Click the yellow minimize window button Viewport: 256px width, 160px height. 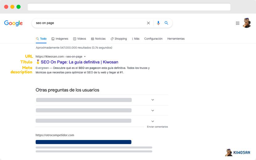pos(12,7)
